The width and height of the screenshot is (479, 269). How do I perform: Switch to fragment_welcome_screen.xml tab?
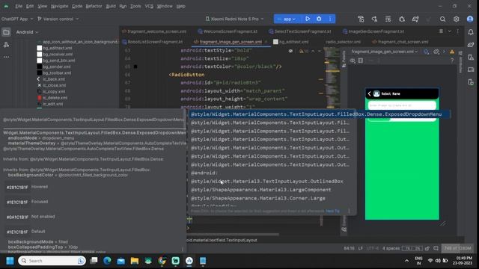point(154,31)
